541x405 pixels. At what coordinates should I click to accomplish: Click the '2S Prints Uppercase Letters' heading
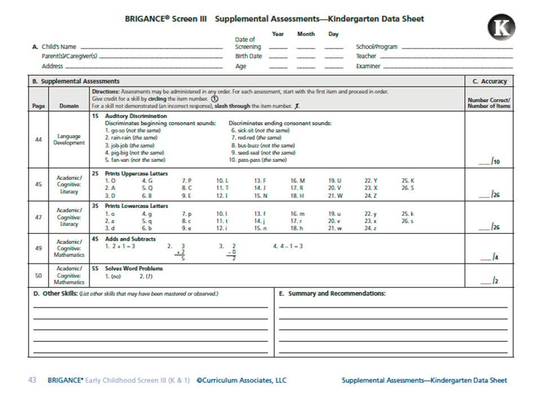[x=130, y=174]
